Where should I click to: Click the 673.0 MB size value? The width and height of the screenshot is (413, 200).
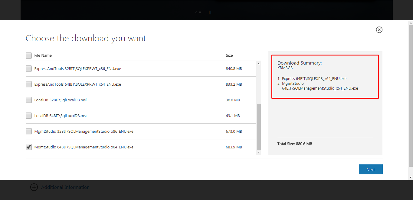(234, 132)
